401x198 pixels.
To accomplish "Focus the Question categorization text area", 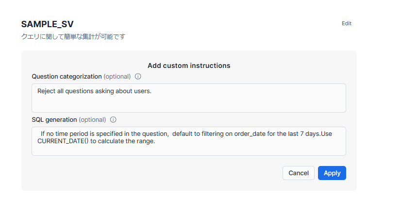I will tap(188, 102).
